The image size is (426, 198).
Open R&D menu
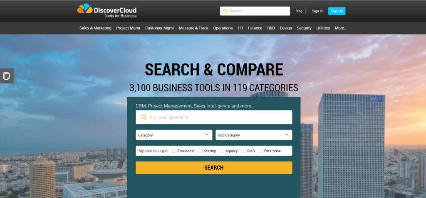point(271,28)
